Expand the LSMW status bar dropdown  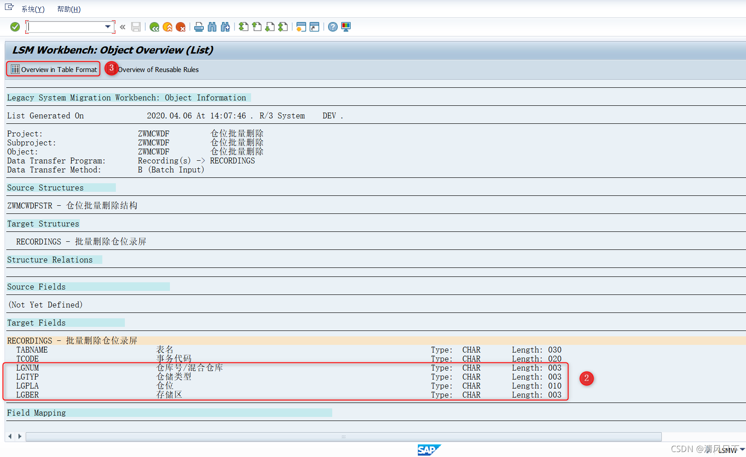tap(742, 449)
